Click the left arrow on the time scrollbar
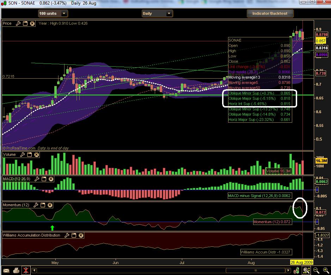The width and height of the screenshot is (331, 275). point(34,270)
